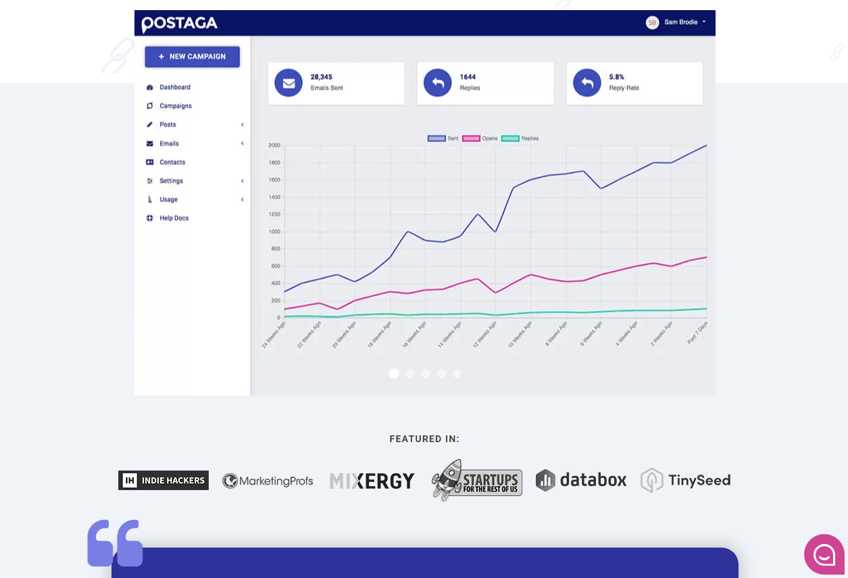Click the 1644 replies value

[468, 77]
